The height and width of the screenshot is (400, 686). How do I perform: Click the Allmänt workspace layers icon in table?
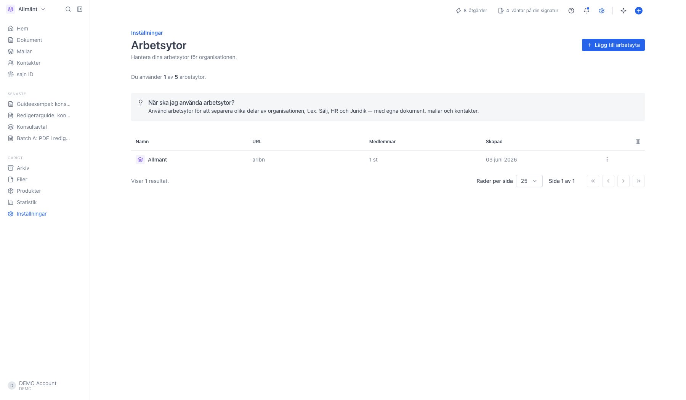140,160
